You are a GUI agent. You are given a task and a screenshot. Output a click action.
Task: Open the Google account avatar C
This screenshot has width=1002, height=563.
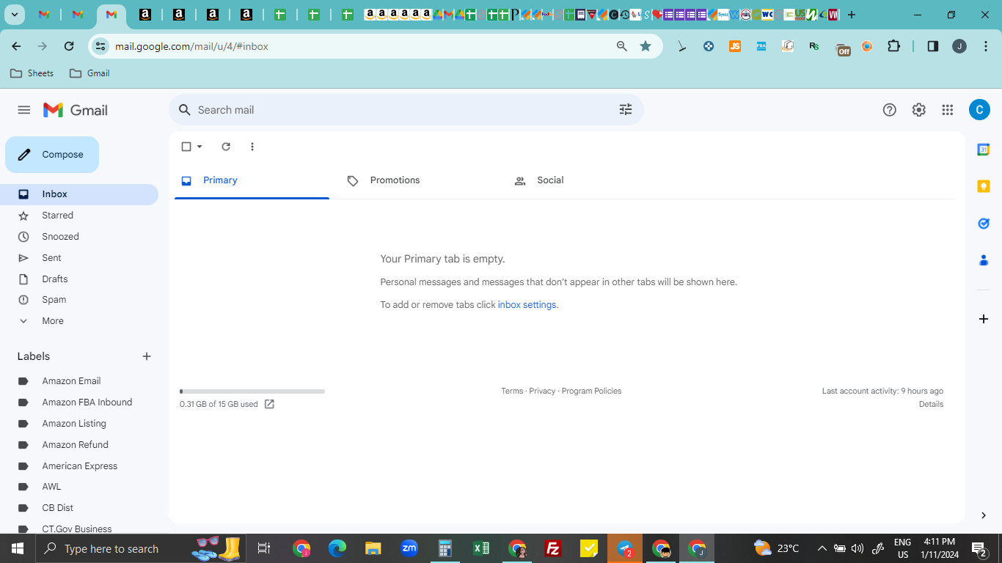pyautogui.click(x=979, y=110)
